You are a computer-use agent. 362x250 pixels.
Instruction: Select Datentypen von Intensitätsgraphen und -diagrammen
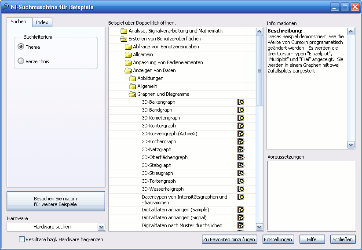click(184, 200)
